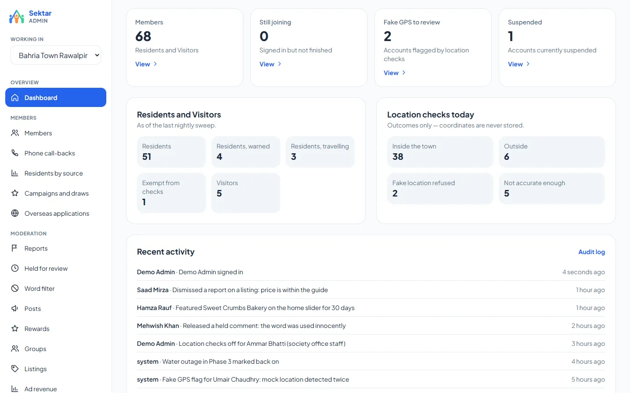Click the Word filter ban icon
The image size is (630, 393).
pos(15,289)
